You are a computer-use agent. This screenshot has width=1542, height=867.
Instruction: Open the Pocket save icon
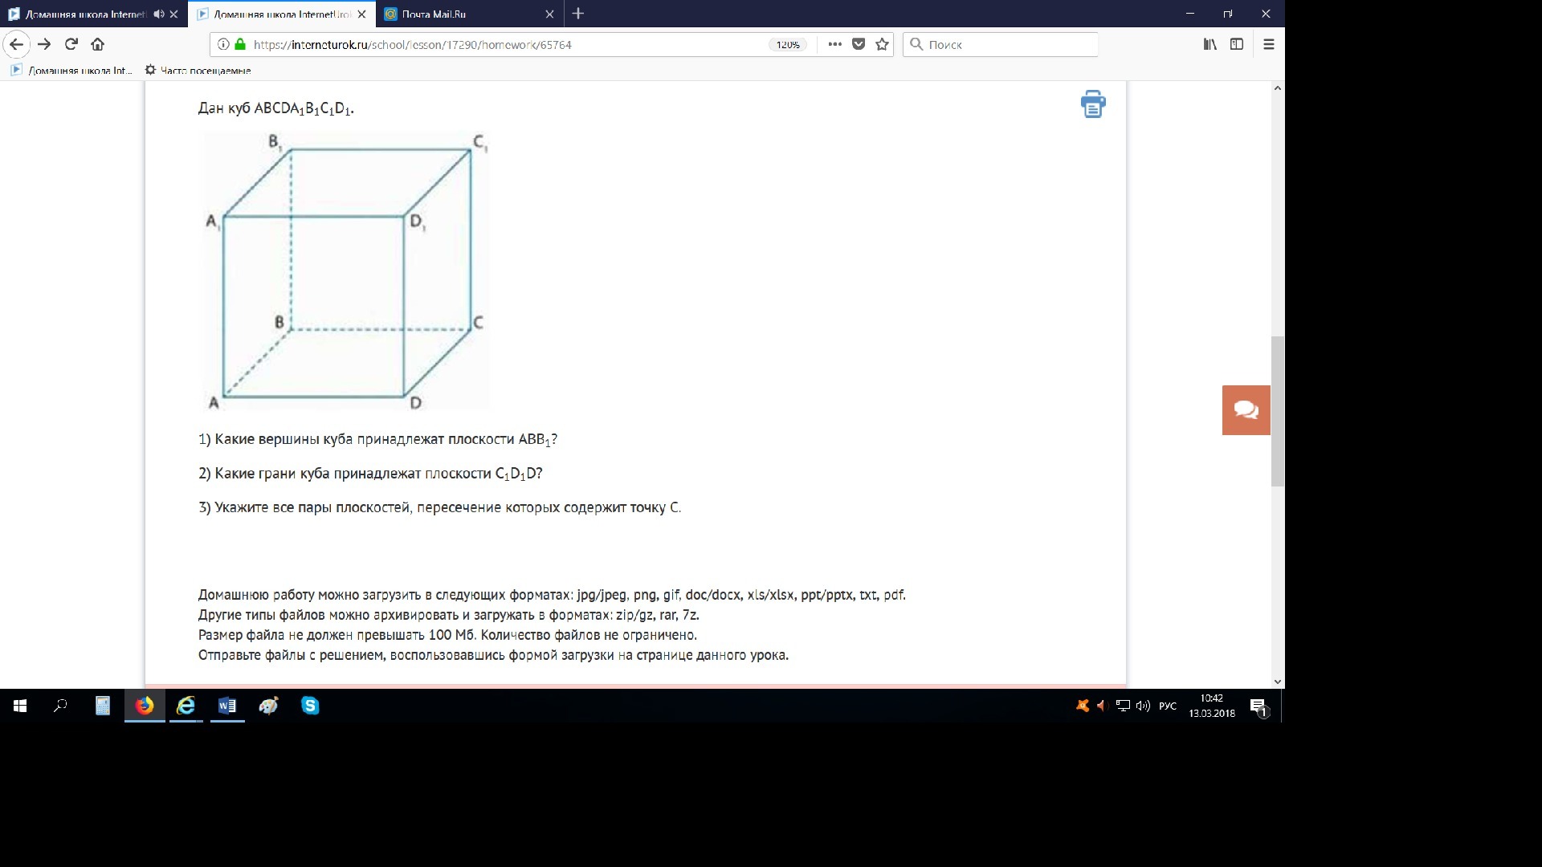click(x=859, y=44)
